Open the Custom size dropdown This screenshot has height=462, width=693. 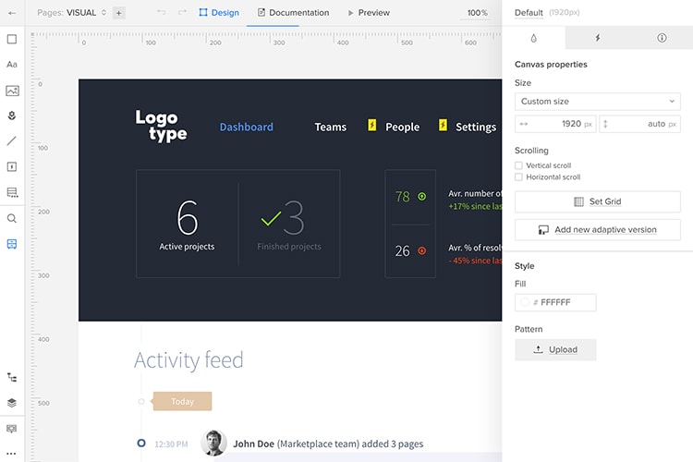[x=598, y=102]
